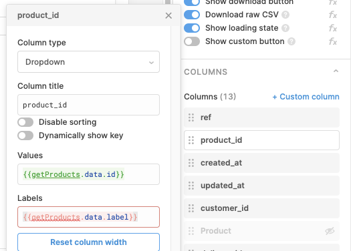Select the updated_at column
The height and width of the screenshot is (251, 351).
[x=261, y=186]
